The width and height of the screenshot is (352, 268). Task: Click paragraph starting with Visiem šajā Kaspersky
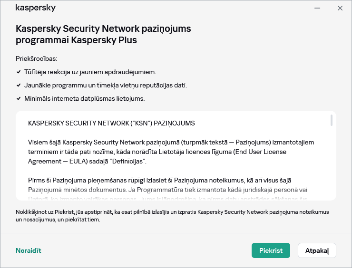(x=171, y=152)
